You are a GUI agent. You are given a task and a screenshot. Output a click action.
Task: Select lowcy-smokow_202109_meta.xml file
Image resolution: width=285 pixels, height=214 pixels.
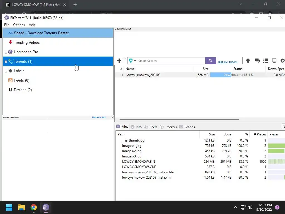[x=200, y=177]
